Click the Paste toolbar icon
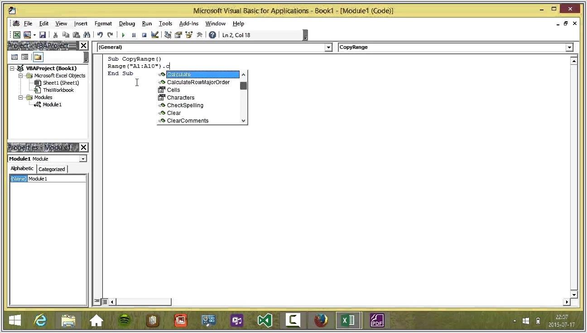The image size is (587, 333). pyautogui.click(x=76, y=35)
